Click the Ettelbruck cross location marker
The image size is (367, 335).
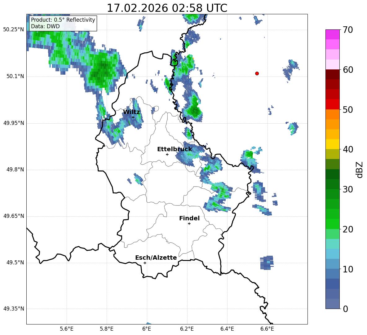167,154
